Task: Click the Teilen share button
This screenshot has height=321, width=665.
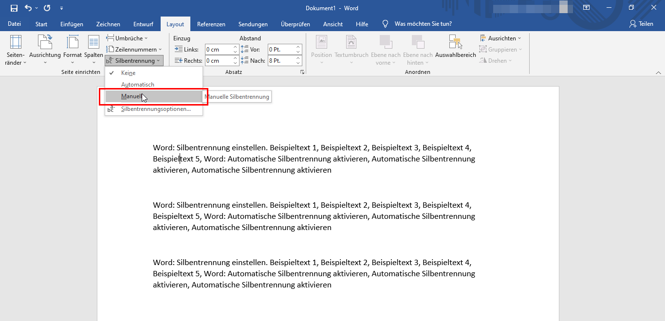Action: click(641, 24)
